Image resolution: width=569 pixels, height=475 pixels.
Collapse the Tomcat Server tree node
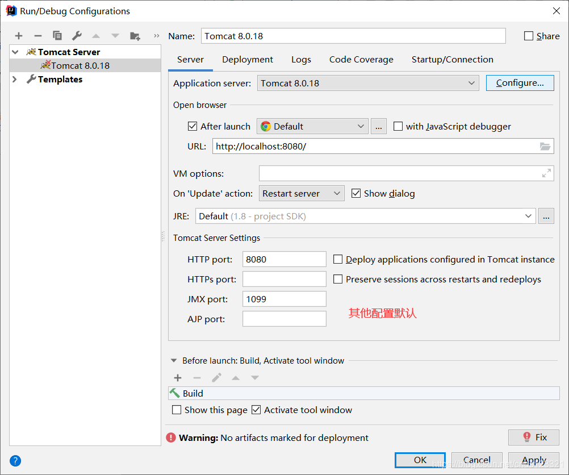point(15,52)
